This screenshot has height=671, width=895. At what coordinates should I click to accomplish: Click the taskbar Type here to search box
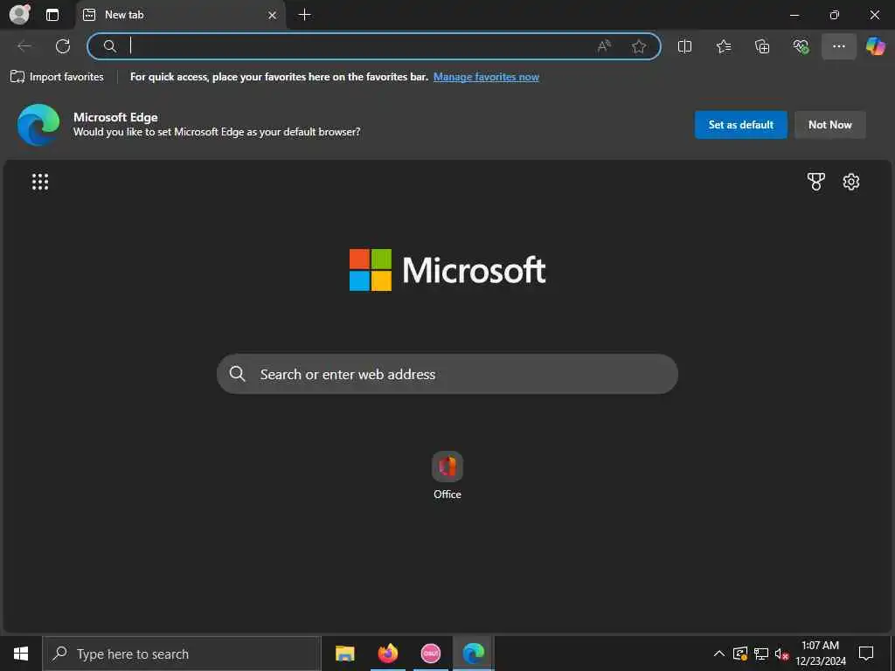click(x=182, y=654)
